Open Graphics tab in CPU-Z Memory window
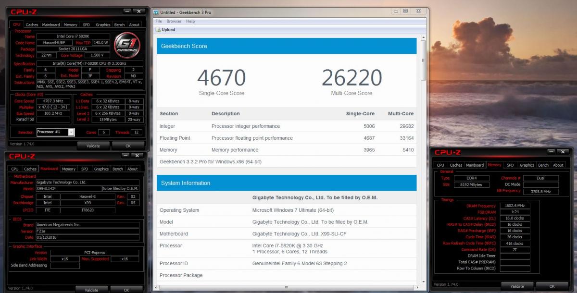 (527, 165)
